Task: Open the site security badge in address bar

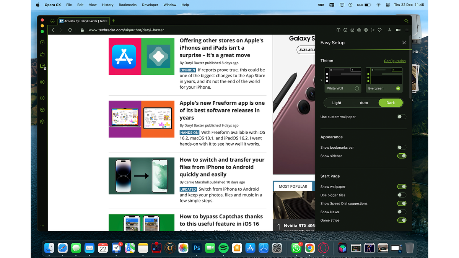Action: coord(82,29)
